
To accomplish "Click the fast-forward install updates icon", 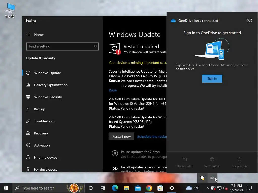I will point(115,169).
